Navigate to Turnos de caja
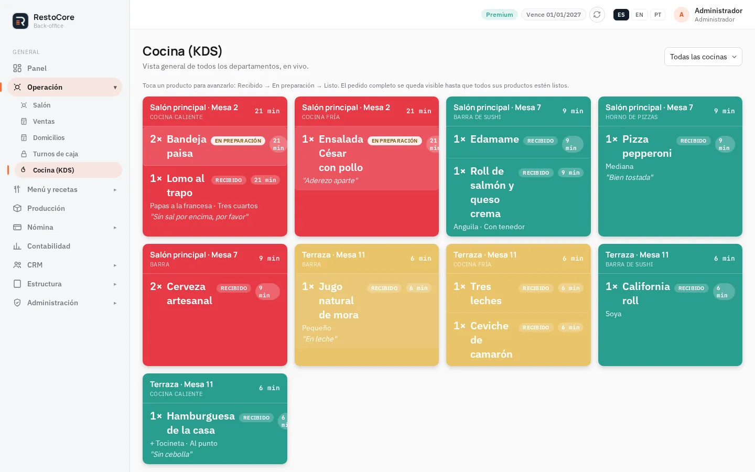This screenshot has width=755, height=472. click(68, 154)
